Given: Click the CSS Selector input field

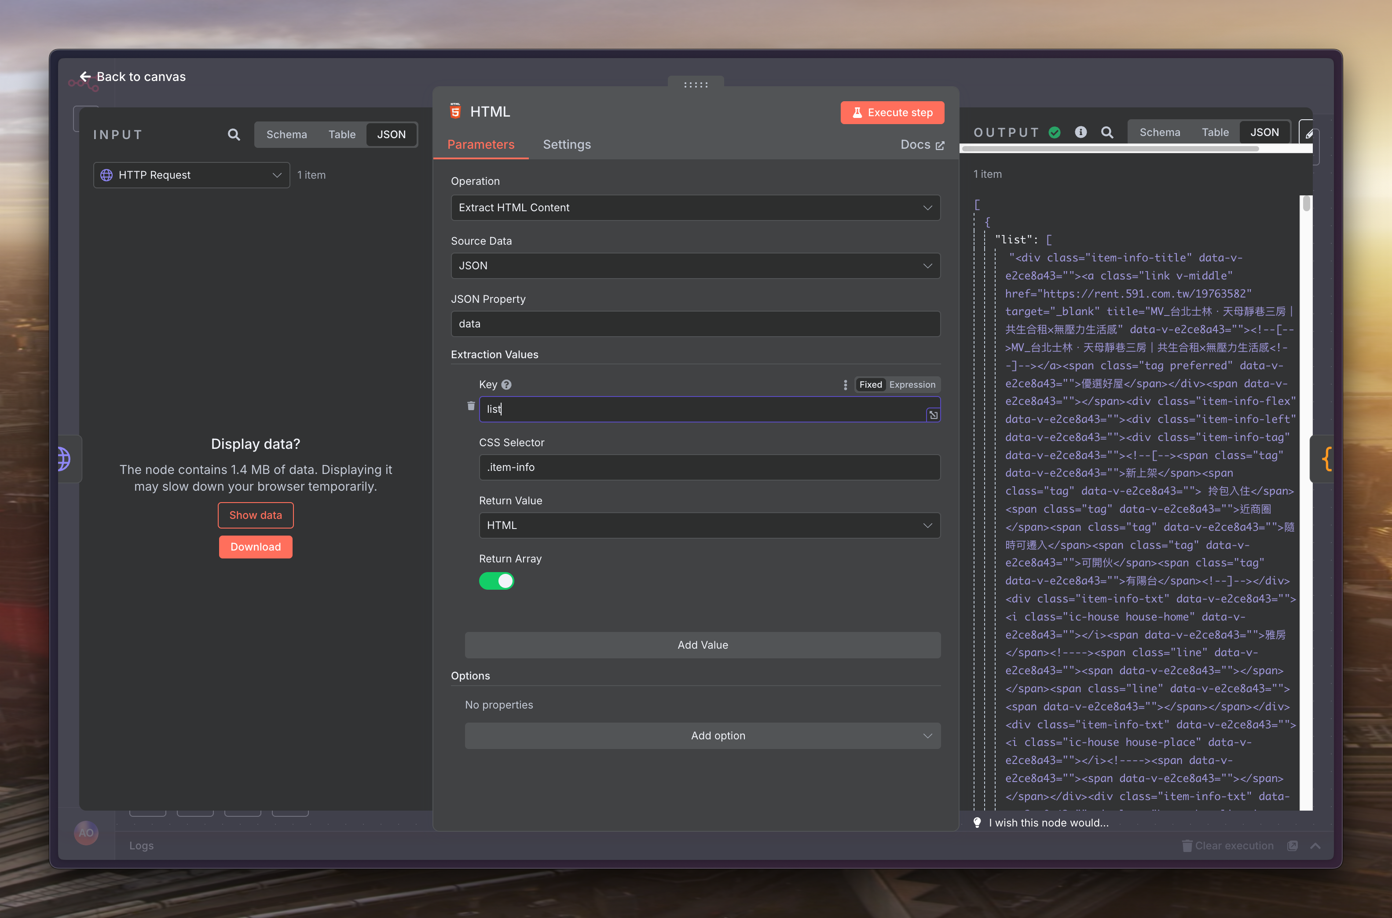Looking at the screenshot, I should coord(709,467).
